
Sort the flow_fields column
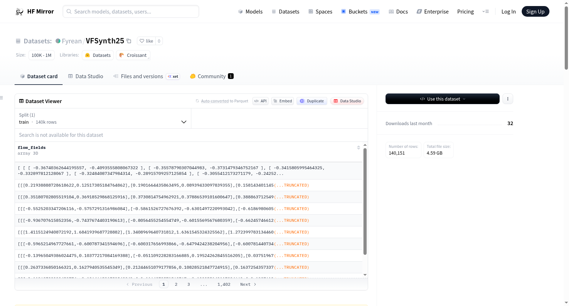click(358, 147)
